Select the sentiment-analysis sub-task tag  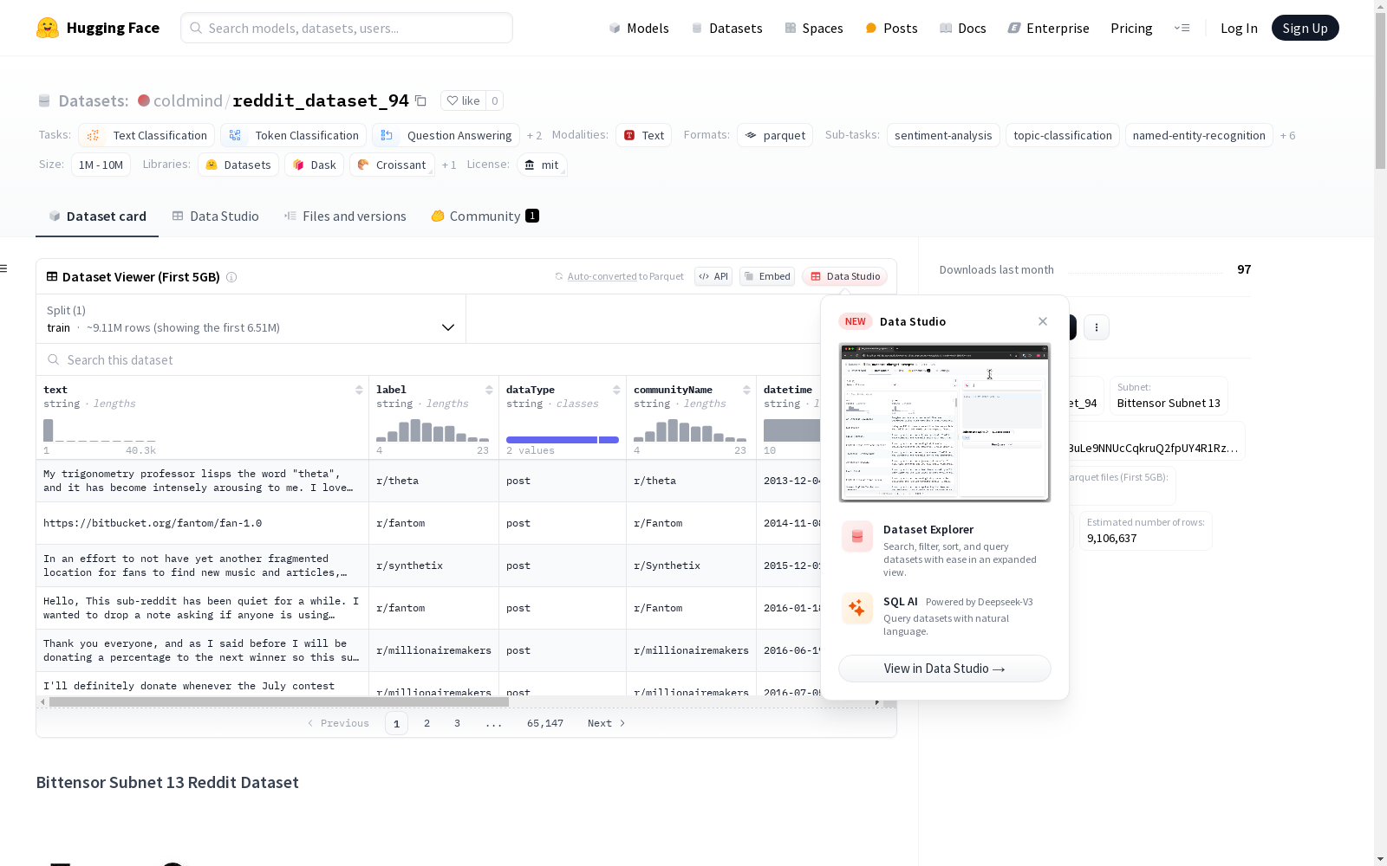[943, 135]
